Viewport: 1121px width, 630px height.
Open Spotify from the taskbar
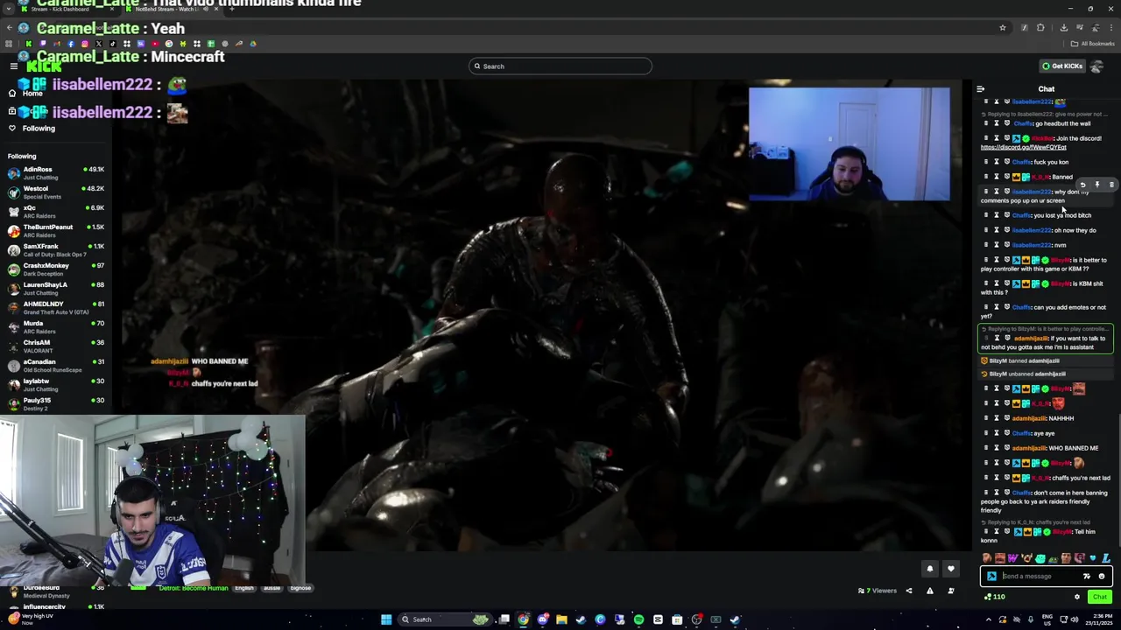click(x=639, y=619)
